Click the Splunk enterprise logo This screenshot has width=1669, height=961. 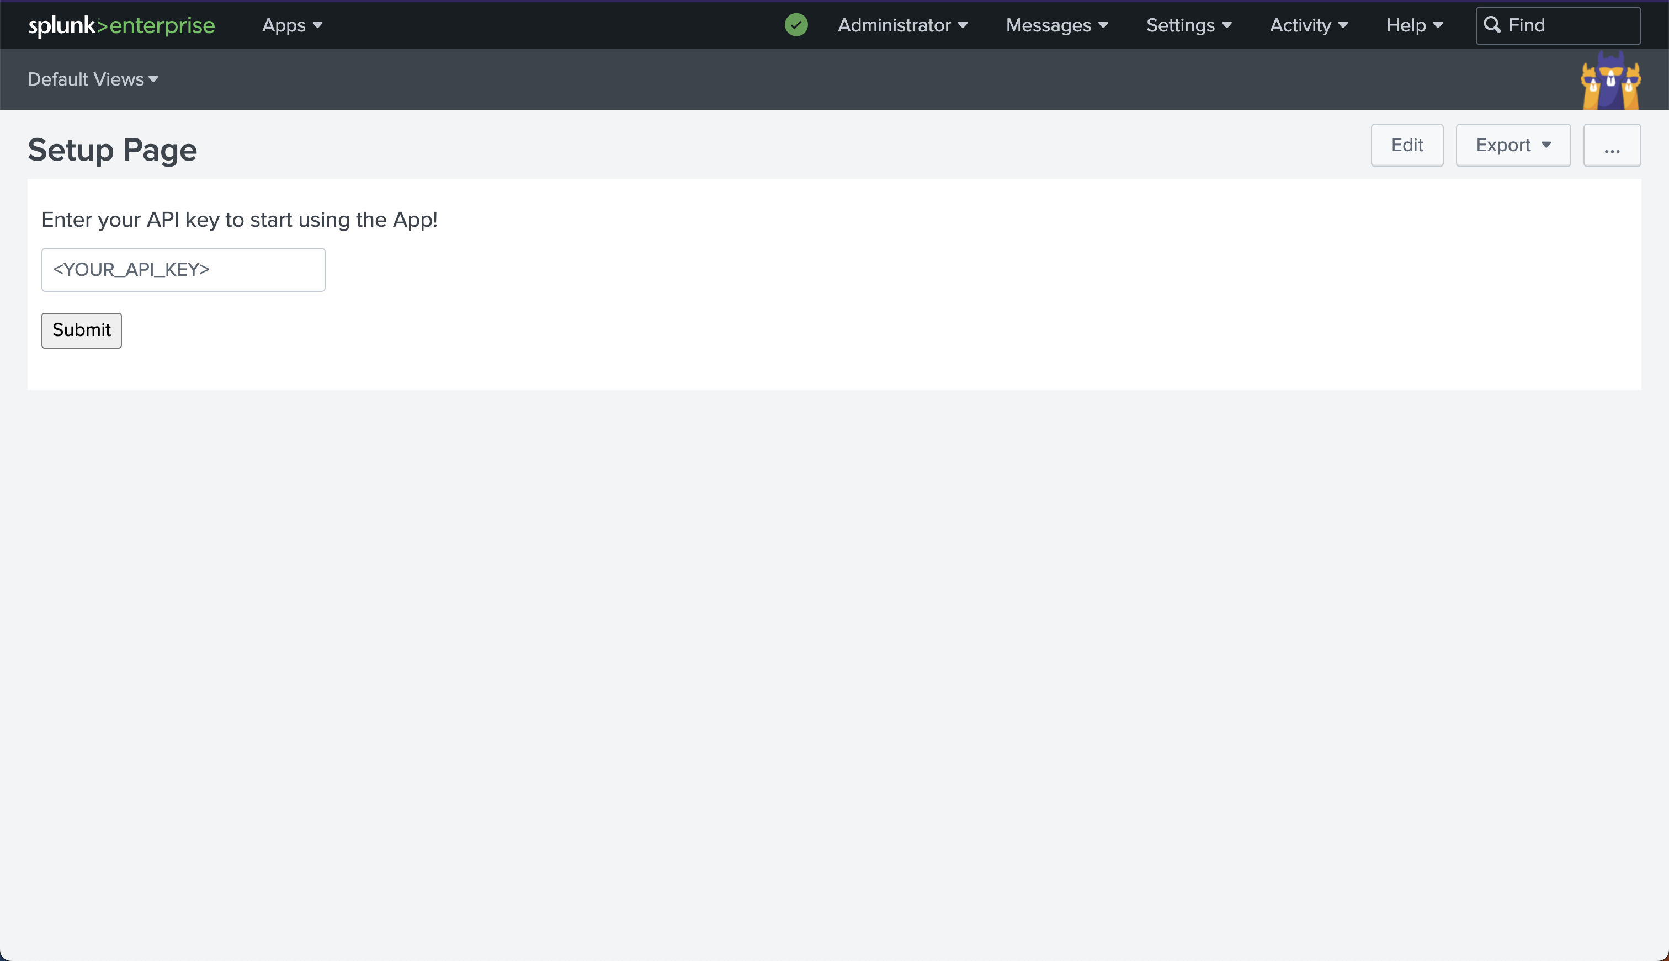point(121,25)
